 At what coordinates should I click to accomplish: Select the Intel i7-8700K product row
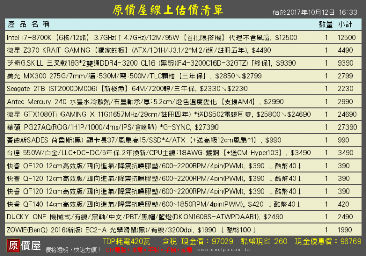click(x=183, y=37)
